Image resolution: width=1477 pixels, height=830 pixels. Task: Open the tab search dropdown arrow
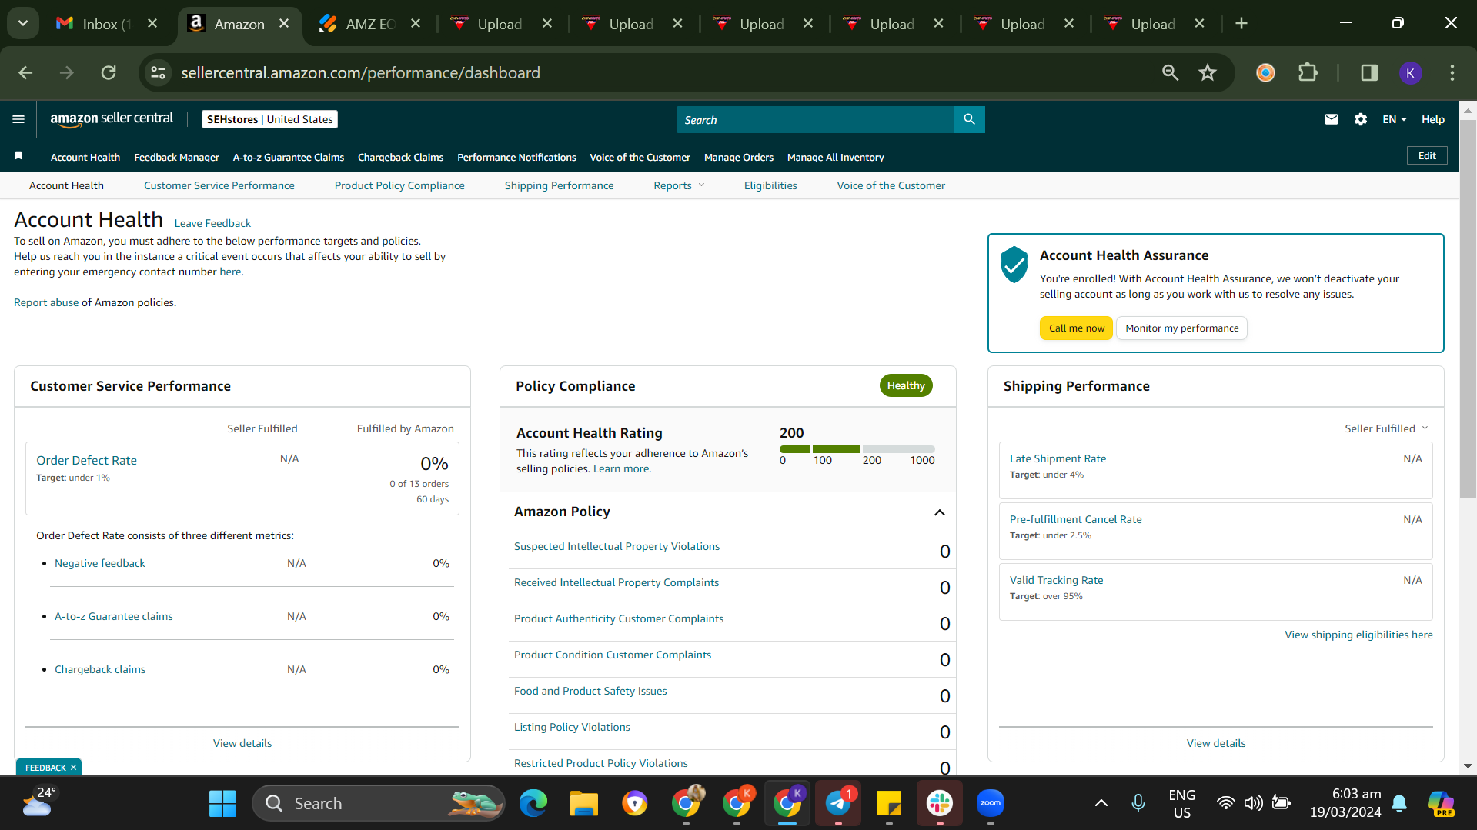click(x=23, y=24)
